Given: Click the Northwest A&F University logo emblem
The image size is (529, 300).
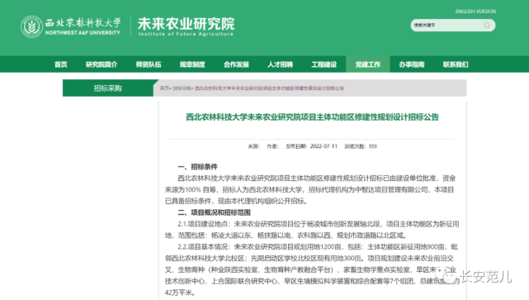Looking at the screenshot, I should [x=31, y=26].
